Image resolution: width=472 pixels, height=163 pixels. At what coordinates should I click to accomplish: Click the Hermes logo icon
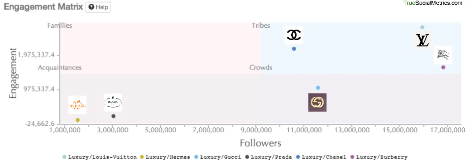pyautogui.click(x=77, y=105)
